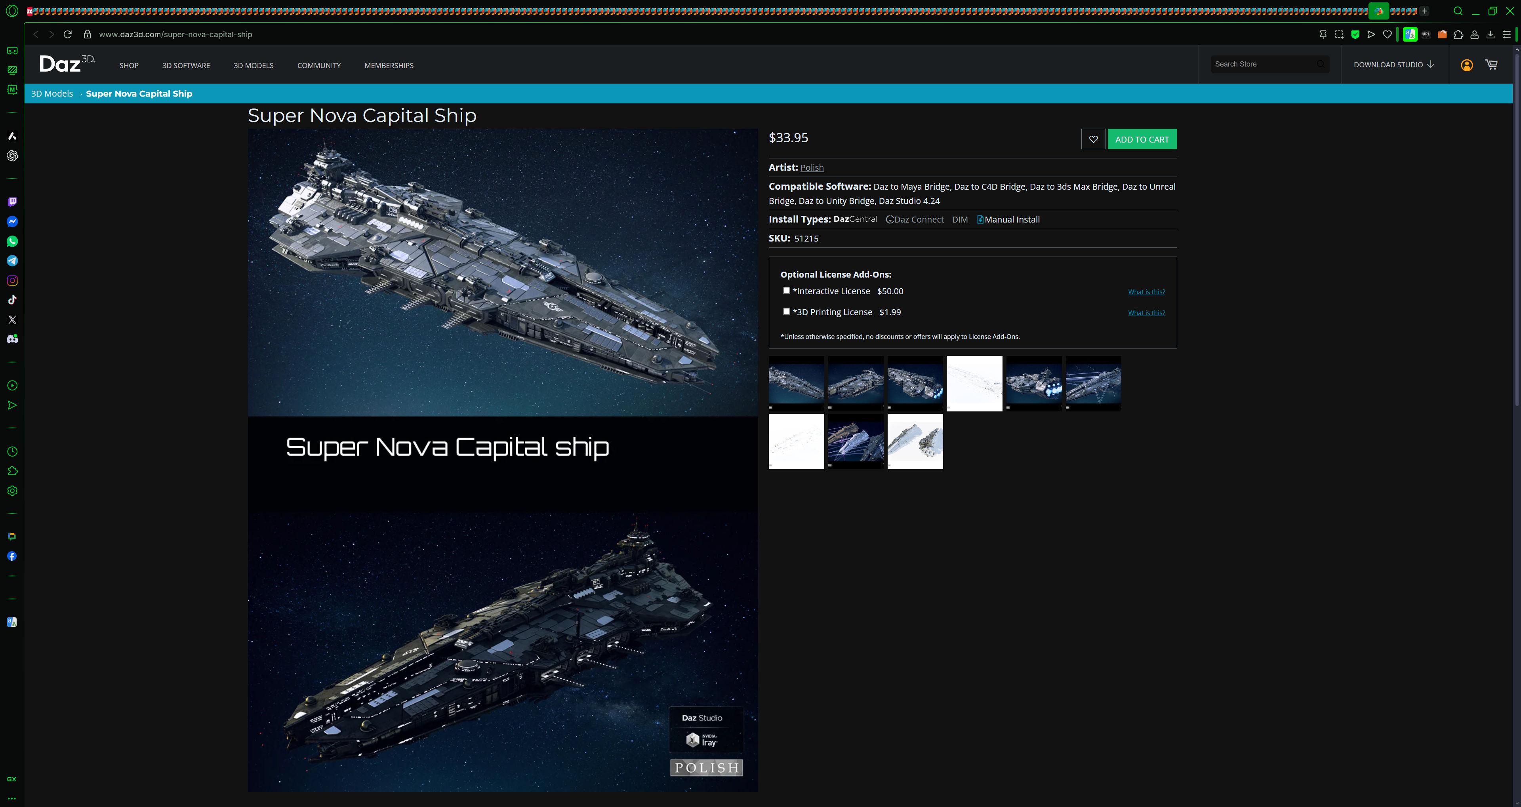Open X (Twitter) in sidebar

[12, 320]
